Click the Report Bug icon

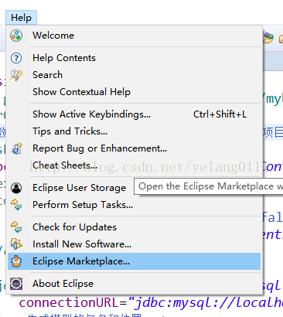click(17, 148)
